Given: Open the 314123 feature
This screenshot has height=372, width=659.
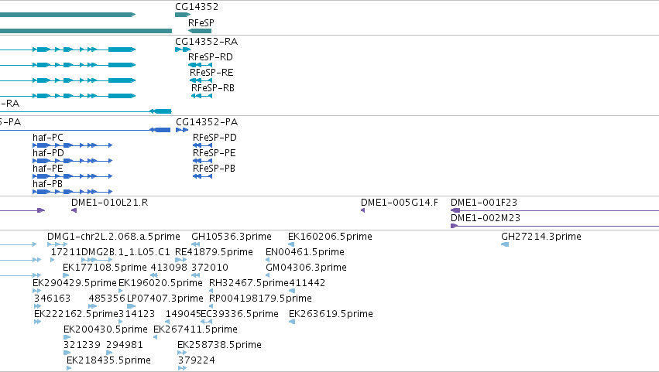Looking at the screenshot, I should (121, 322).
